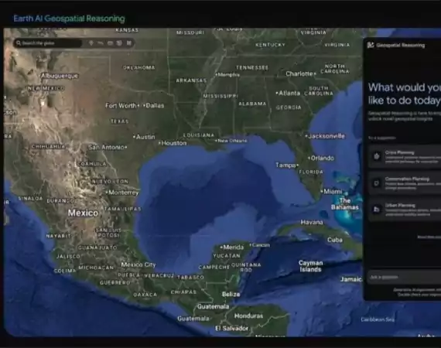
Task: Click the rounded rectangle tool in map toolbar
Action: point(110,43)
